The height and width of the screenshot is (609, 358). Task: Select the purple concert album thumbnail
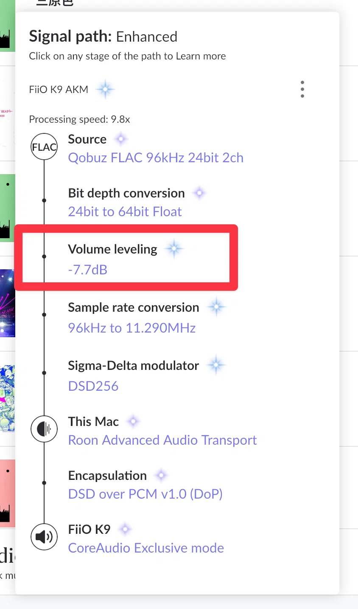click(8, 303)
